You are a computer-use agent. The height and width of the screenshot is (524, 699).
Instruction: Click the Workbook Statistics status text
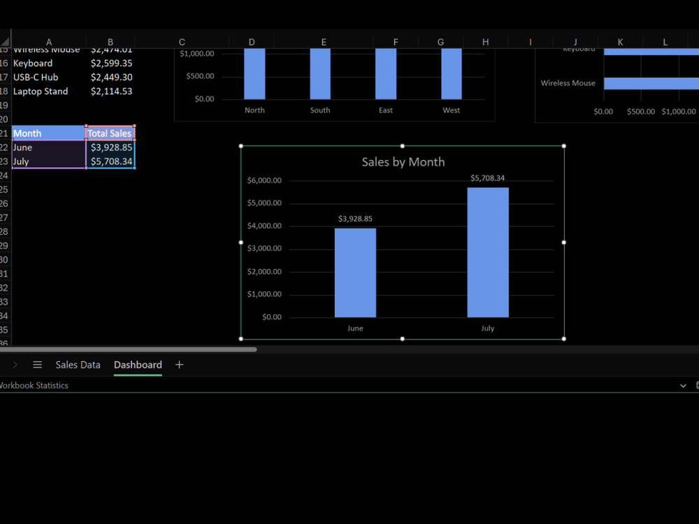tap(34, 386)
